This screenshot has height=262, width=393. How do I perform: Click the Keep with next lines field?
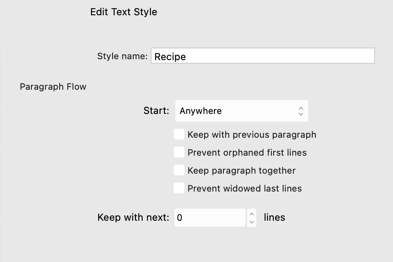pyautogui.click(x=210, y=217)
